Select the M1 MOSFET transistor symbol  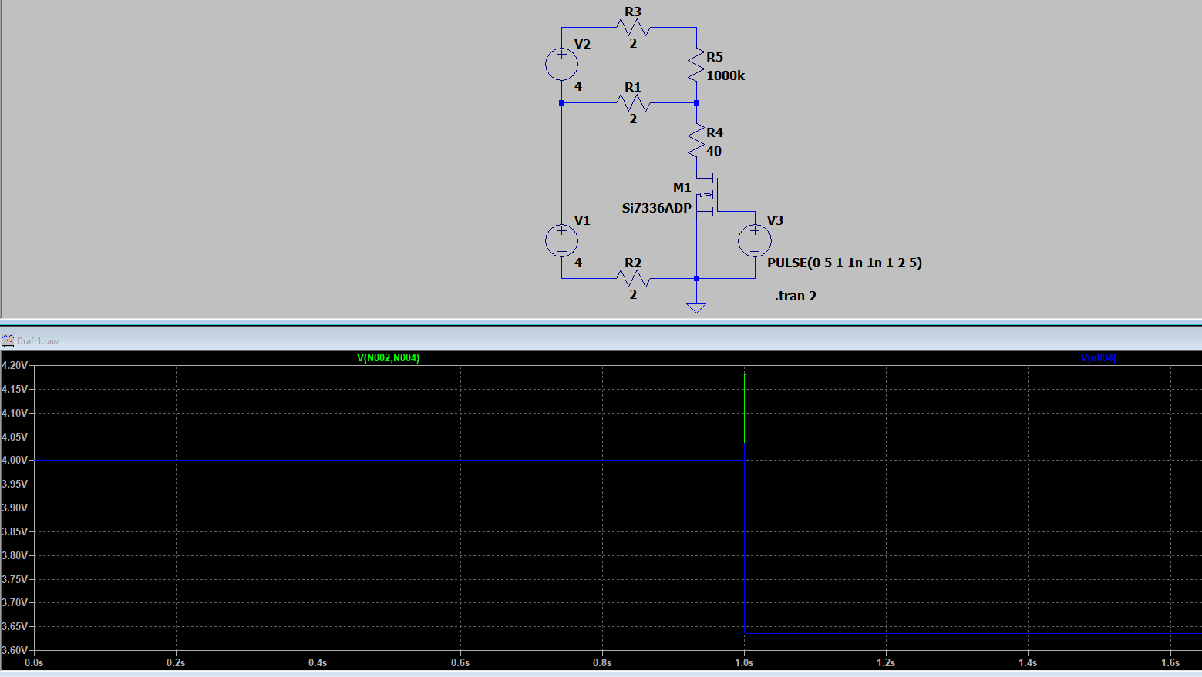pyautogui.click(x=708, y=195)
